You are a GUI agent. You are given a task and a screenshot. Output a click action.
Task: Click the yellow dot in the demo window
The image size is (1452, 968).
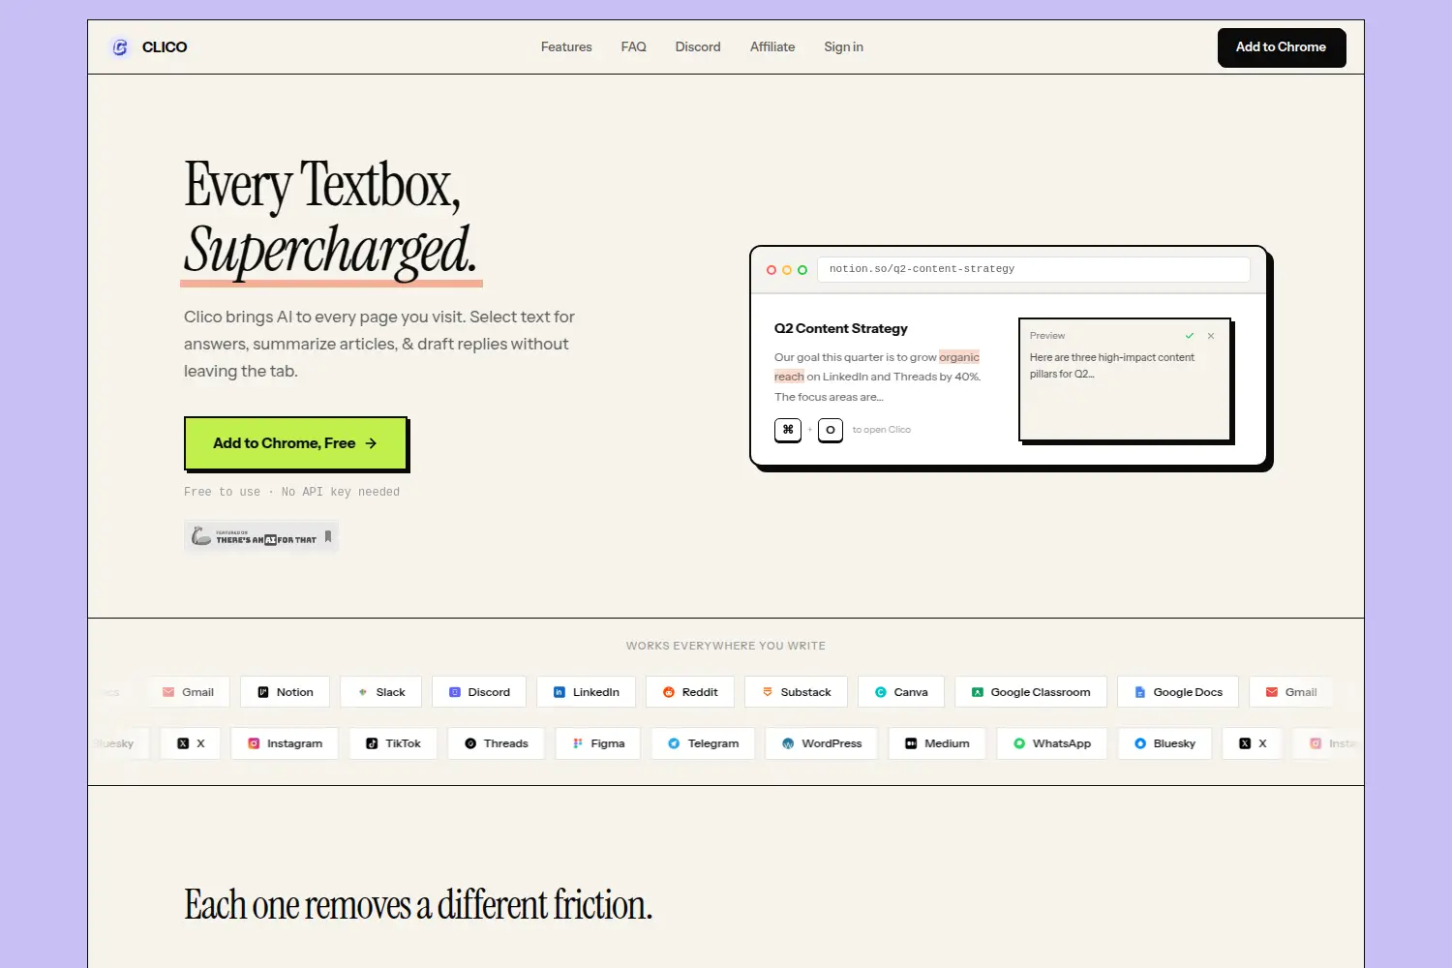click(x=787, y=270)
